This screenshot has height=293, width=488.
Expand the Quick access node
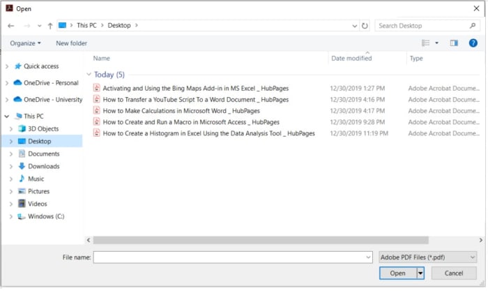pos(7,66)
